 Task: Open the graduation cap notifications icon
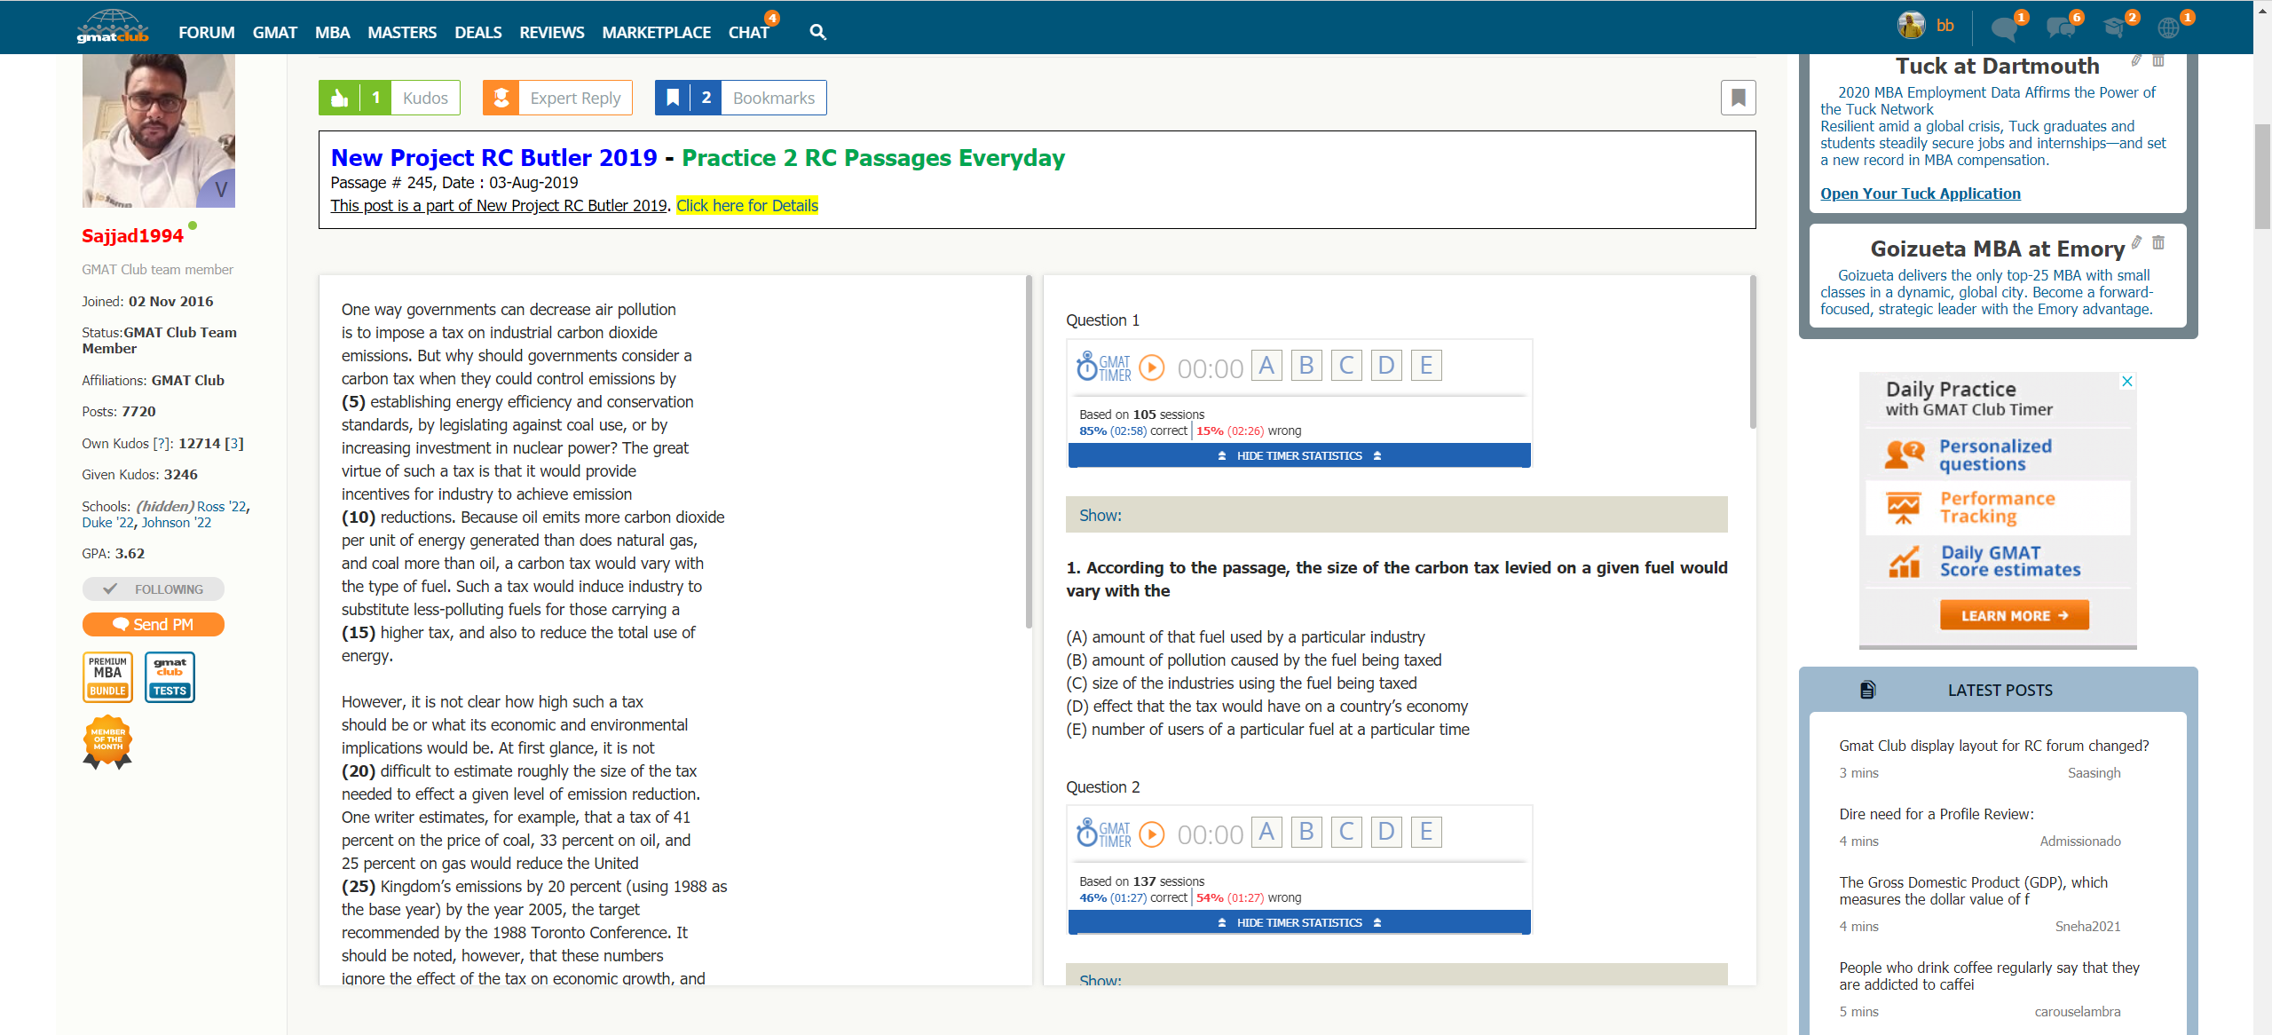(2114, 28)
